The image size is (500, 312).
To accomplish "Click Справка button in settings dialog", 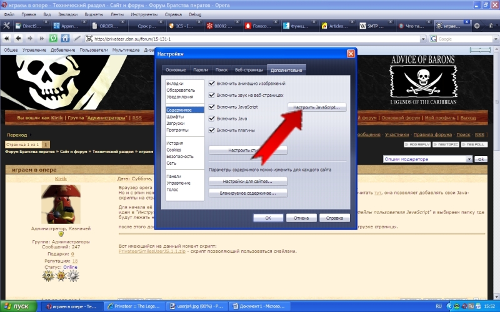I will pos(334,218).
